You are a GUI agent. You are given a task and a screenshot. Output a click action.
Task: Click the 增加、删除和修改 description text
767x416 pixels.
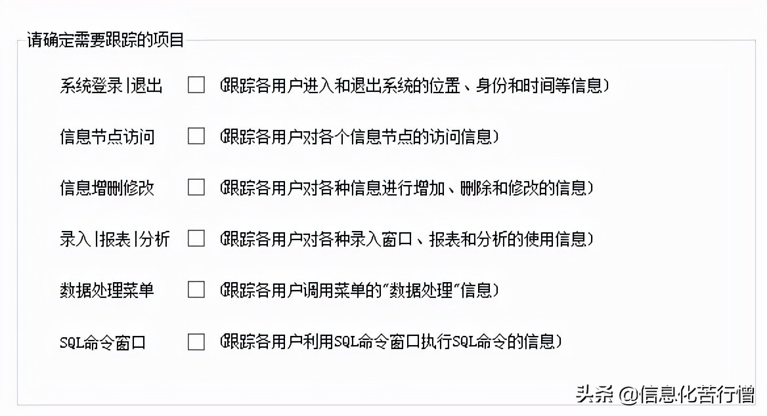(x=407, y=188)
